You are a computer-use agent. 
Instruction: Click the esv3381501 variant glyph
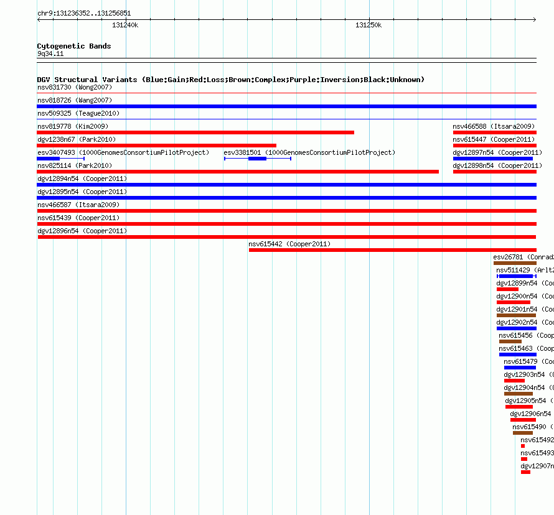click(x=258, y=159)
